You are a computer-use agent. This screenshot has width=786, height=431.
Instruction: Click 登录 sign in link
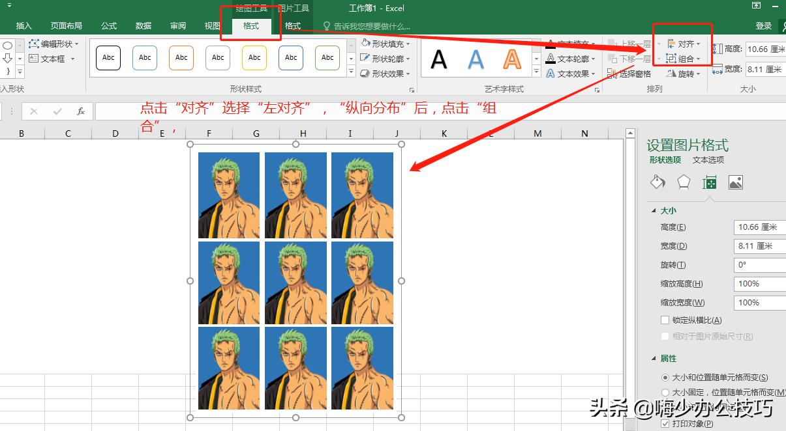pos(764,26)
